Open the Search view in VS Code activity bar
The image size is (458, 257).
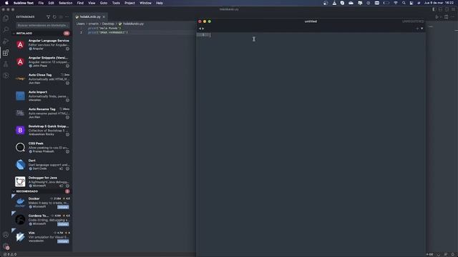click(6, 29)
